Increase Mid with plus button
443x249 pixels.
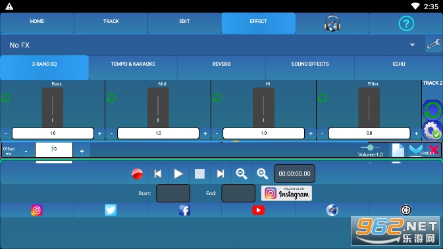point(205,133)
